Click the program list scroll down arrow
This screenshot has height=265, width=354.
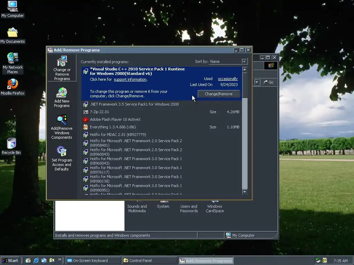point(244,192)
